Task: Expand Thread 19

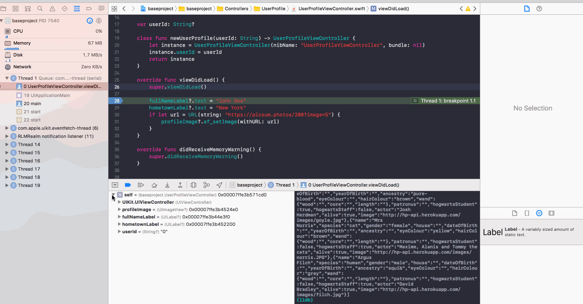Action: tap(7, 185)
